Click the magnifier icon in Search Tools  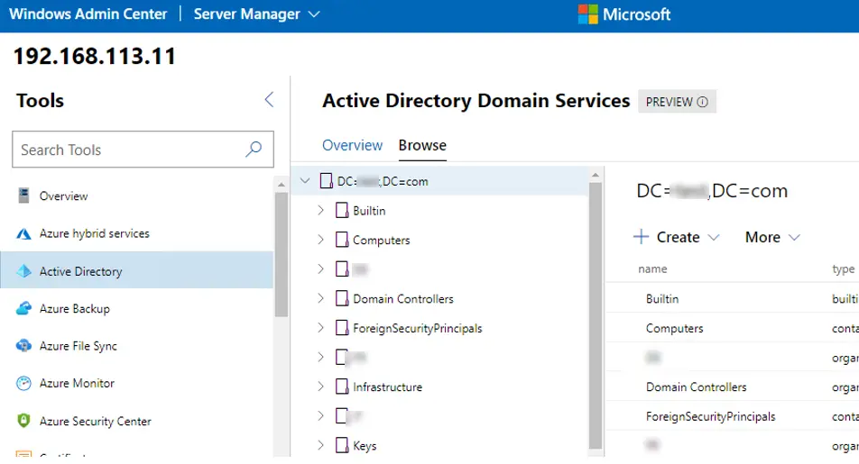254,149
